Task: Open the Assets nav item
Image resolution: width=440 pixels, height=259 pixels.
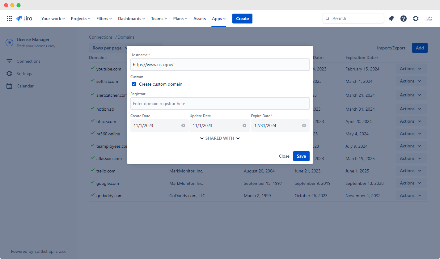Action: 200,19
